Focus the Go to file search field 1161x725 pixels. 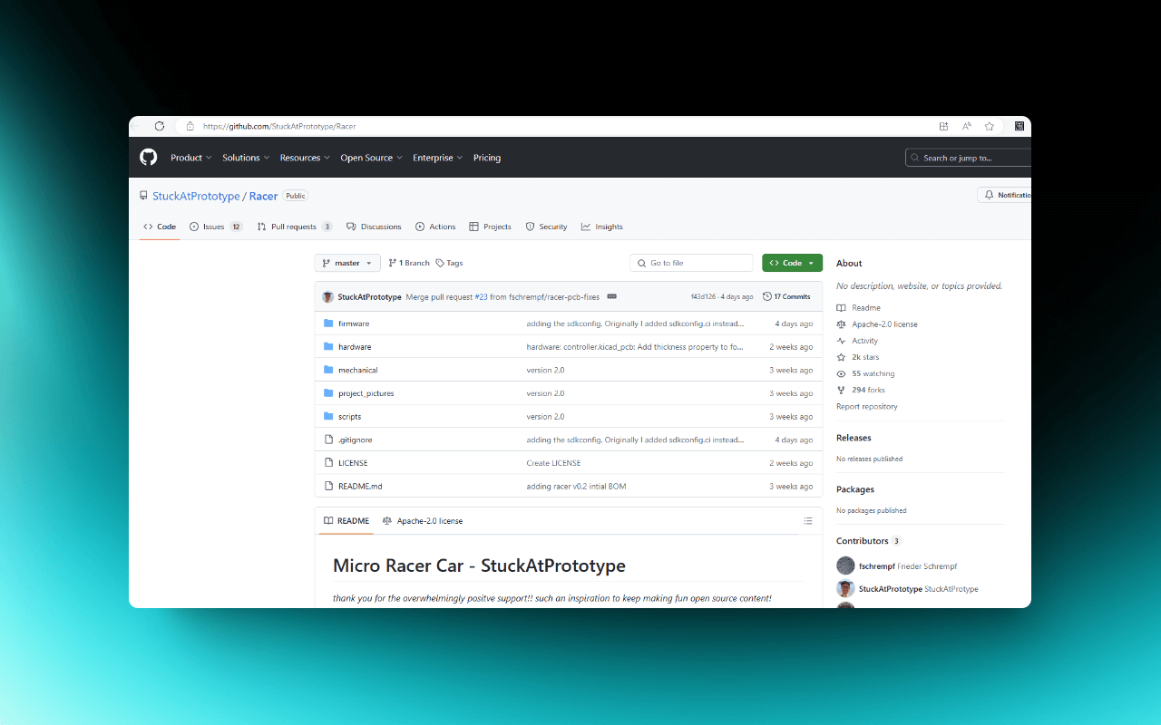691,263
